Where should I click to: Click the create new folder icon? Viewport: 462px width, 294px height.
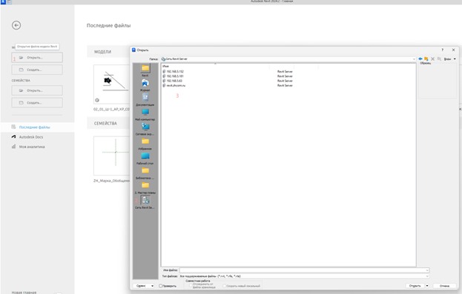pyautogui.click(x=426, y=59)
